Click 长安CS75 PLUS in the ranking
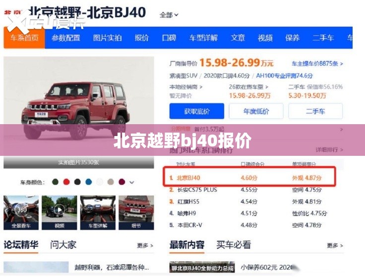This screenshot has height=280, width=365. point(197,189)
